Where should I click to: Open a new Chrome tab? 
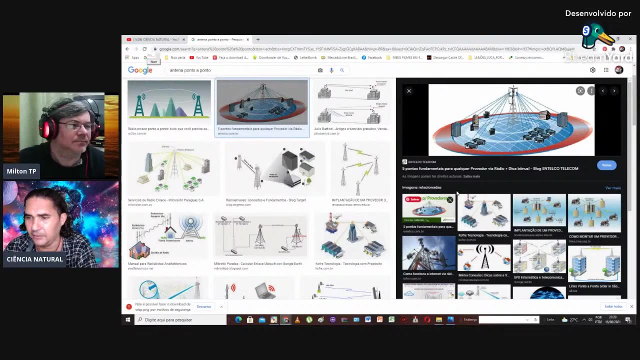coord(258,39)
